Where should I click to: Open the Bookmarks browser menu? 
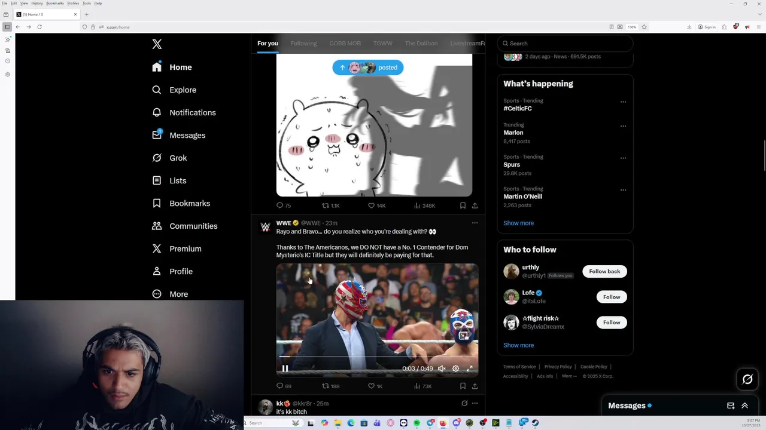54,3
